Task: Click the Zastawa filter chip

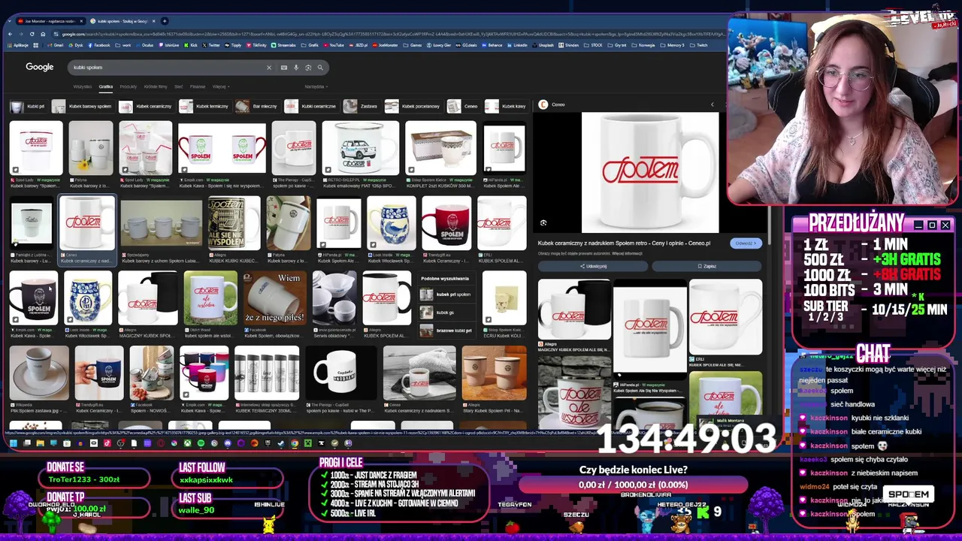Action: click(x=362, y=106)
